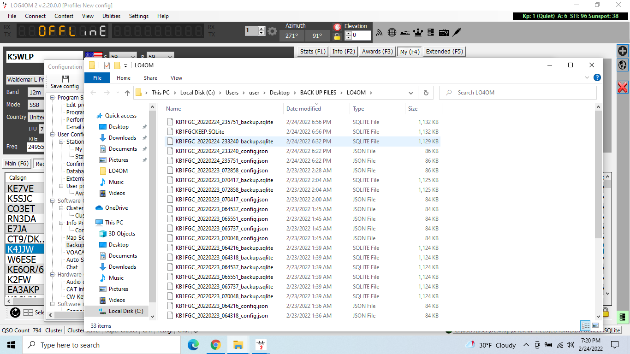Screen dimensions: 630x354
Task: Click the round refresh icon below the callsign list
Action: (x=15, y=312)
